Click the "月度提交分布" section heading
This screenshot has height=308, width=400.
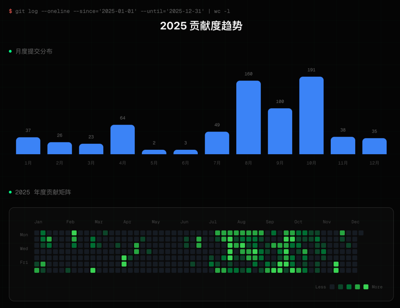tap(34, 51)
